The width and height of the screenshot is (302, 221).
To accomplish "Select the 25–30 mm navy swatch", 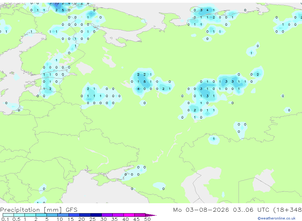I will pyautogui.click(x=96, y=215).
